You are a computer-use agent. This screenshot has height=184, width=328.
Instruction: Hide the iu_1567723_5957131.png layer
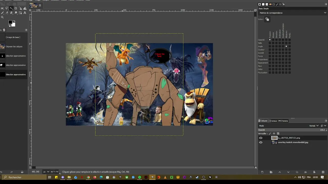tap(261, 138)
